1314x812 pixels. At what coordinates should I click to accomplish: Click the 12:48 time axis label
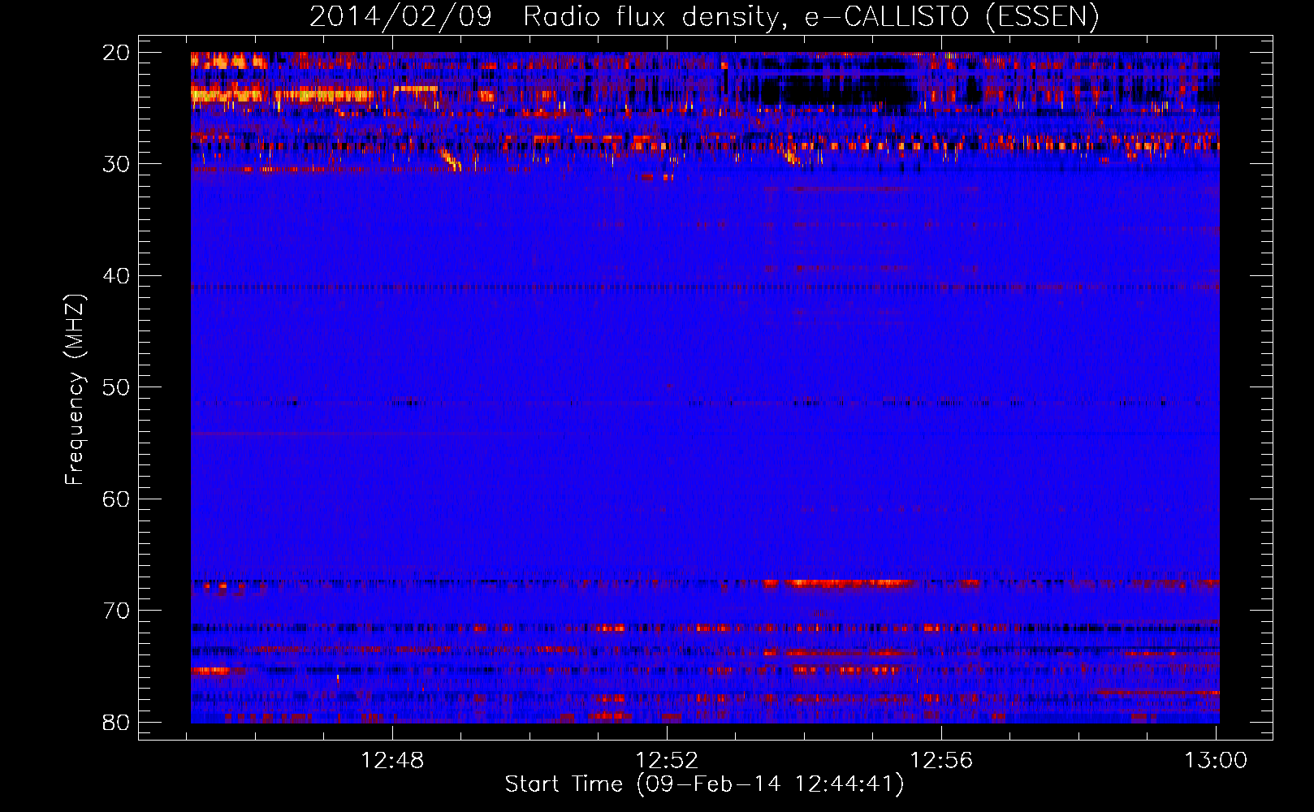coord(393,761)
